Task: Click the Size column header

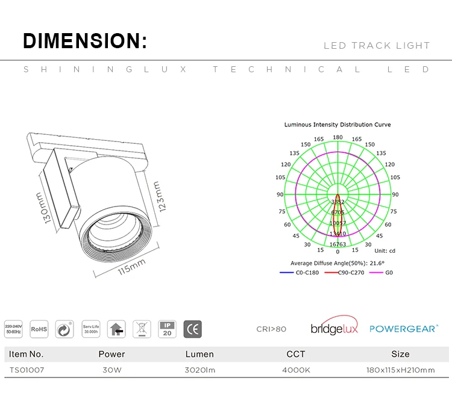Action: (x=400, y=354)
